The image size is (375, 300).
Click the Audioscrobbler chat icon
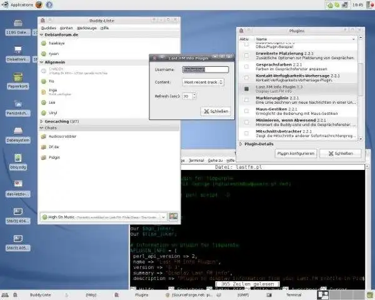[x=44, y=136]
